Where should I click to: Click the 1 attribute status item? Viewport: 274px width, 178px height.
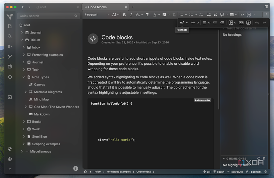click(x=235, y=172)
